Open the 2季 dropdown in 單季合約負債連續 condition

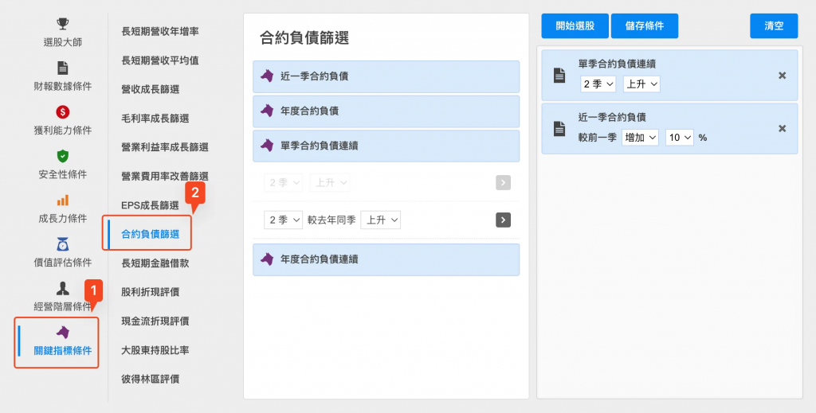(598, 84)
